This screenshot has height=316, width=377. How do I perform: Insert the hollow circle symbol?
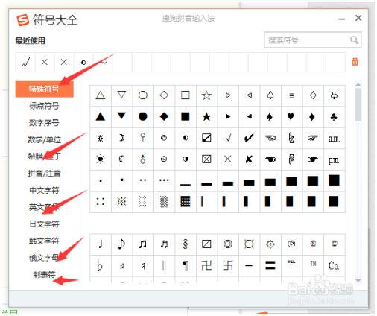click(x=143, y=95)
